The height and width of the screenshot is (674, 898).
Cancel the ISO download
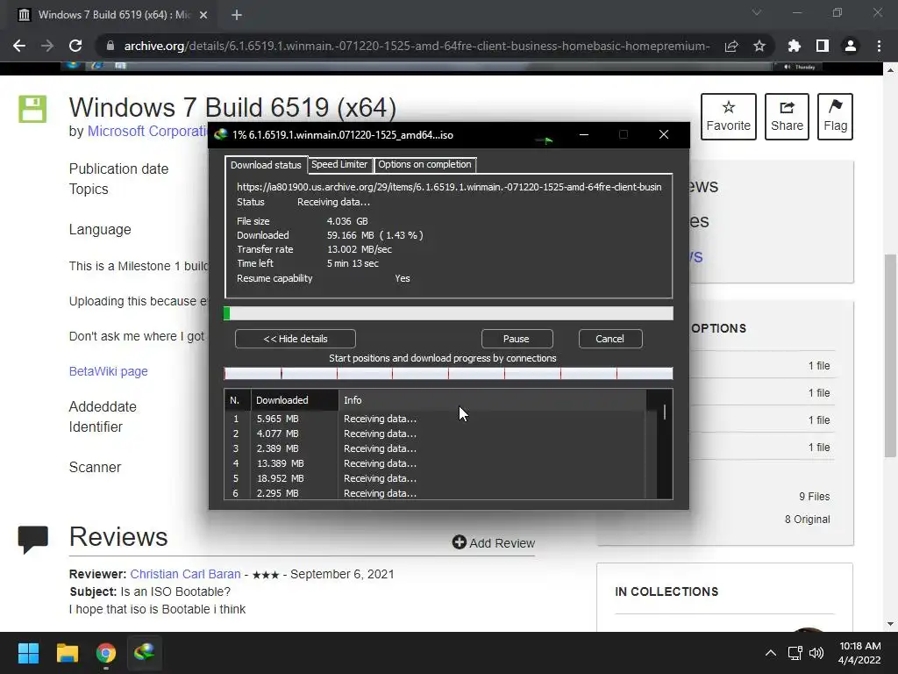pos(610,339)
